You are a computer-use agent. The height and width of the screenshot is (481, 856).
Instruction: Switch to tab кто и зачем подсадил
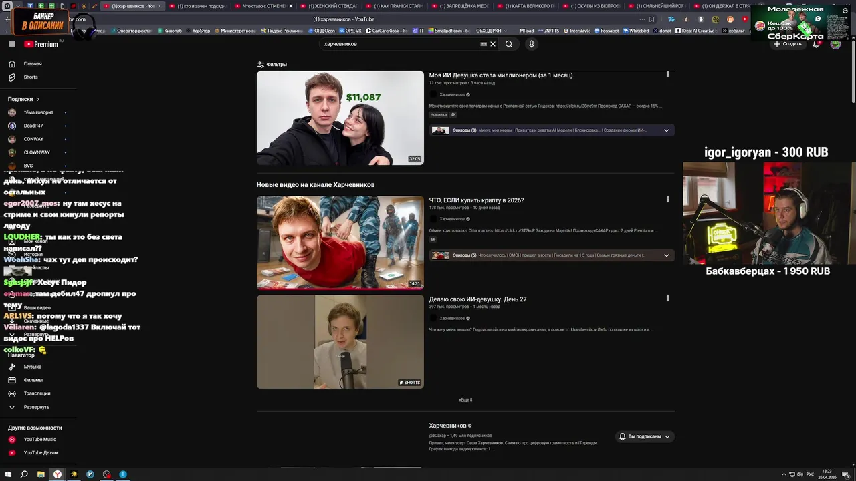(199, 6)
